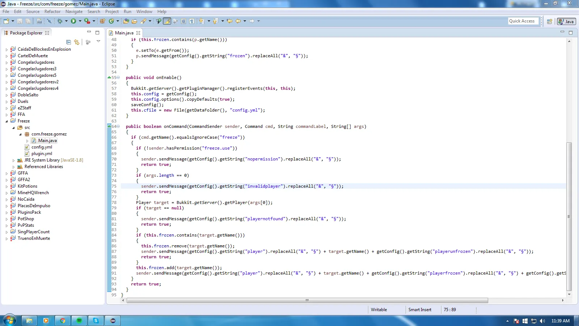Click the Back navigation arrow
The image size is (579, 326).
point(238,21)
